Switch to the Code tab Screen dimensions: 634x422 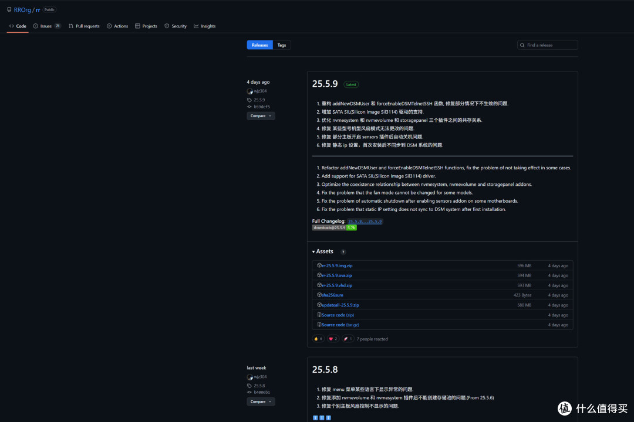(x=18, y=26)
